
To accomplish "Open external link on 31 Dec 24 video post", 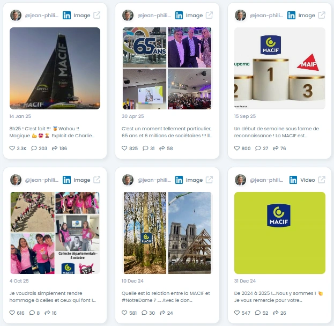I will tap(322, 180).
